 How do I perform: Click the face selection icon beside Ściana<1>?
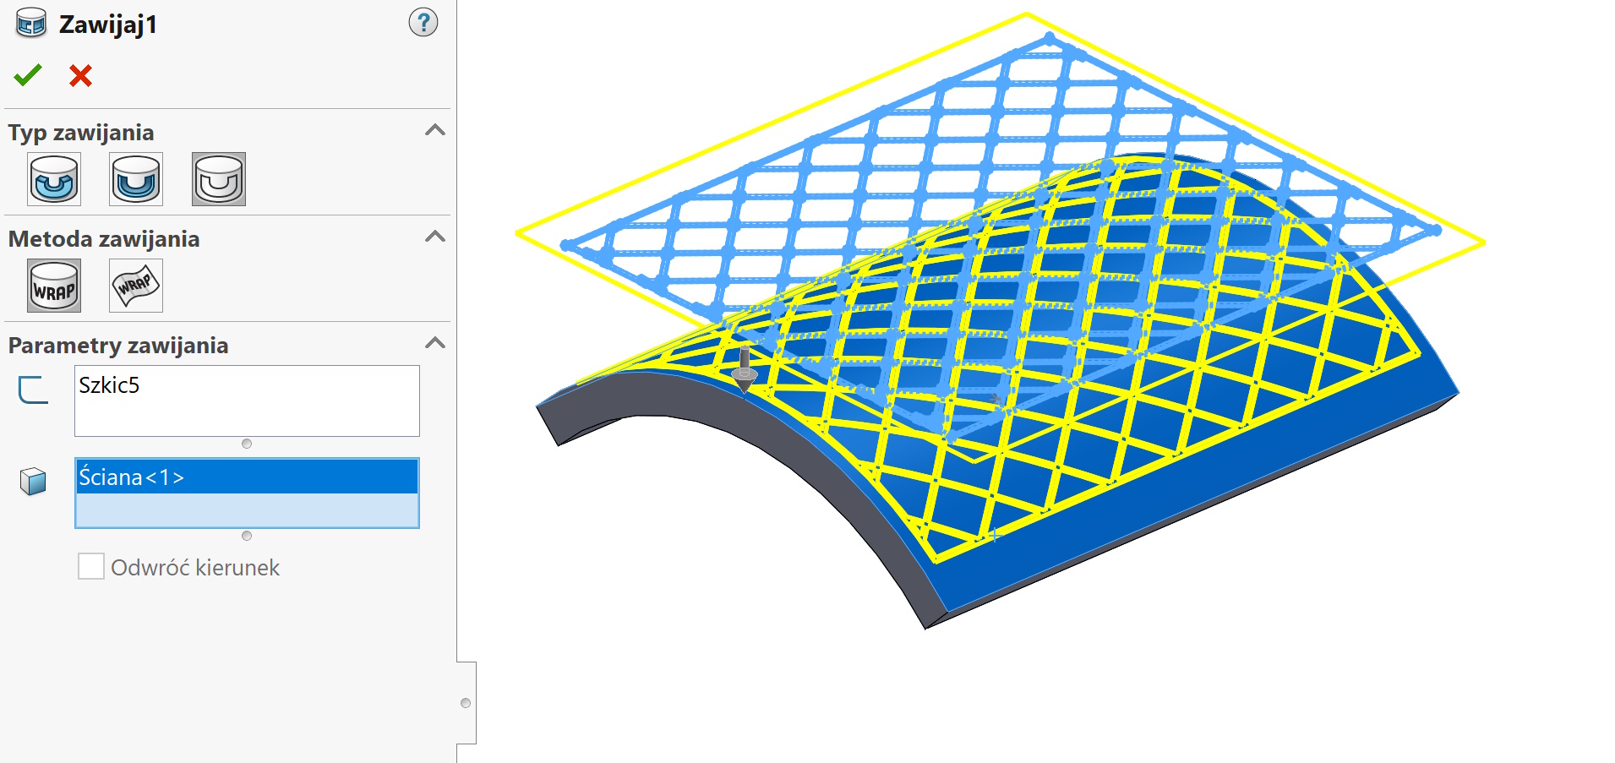32,478
